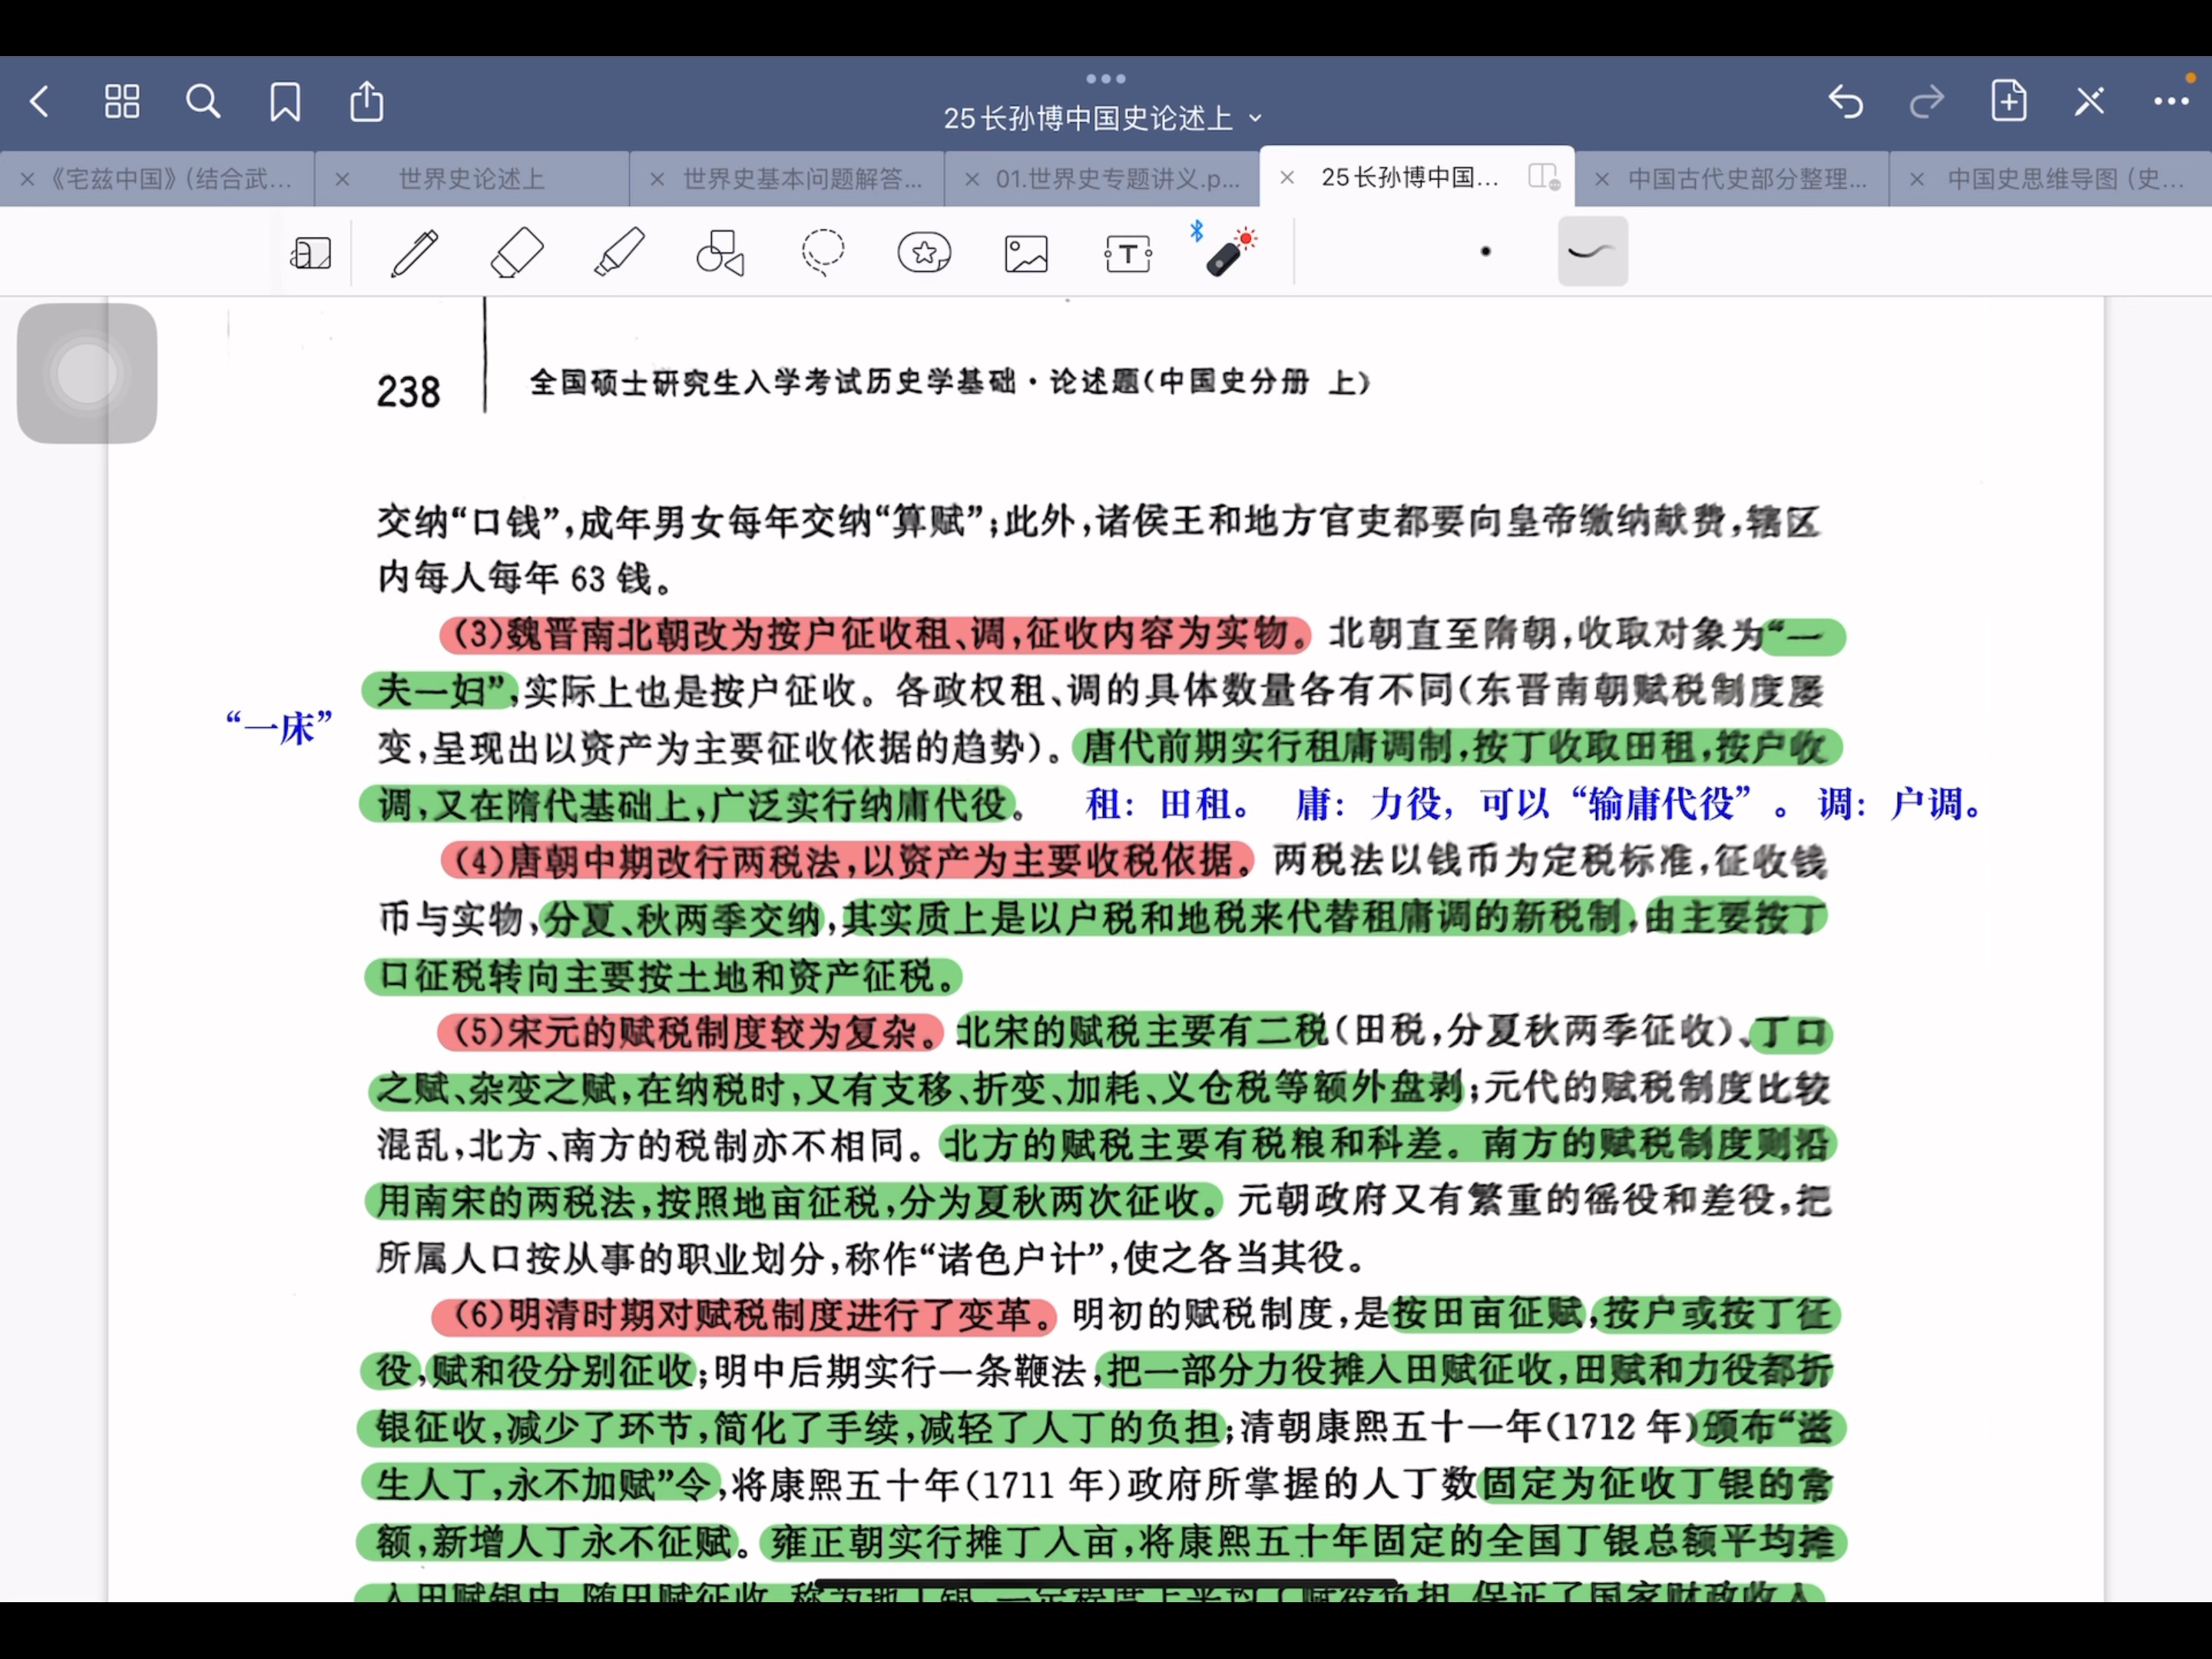Image resolution: width=2212 pixels, height=1659 pixels.
Task: Tap the green highlight 分夏、秋两季交纳
Action: coord(683,918)
